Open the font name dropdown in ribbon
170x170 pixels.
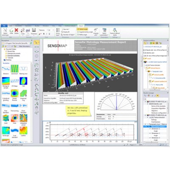[43, 30]
